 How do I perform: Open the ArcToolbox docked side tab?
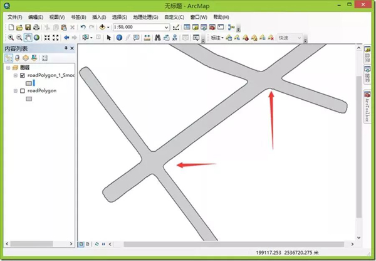367,107
